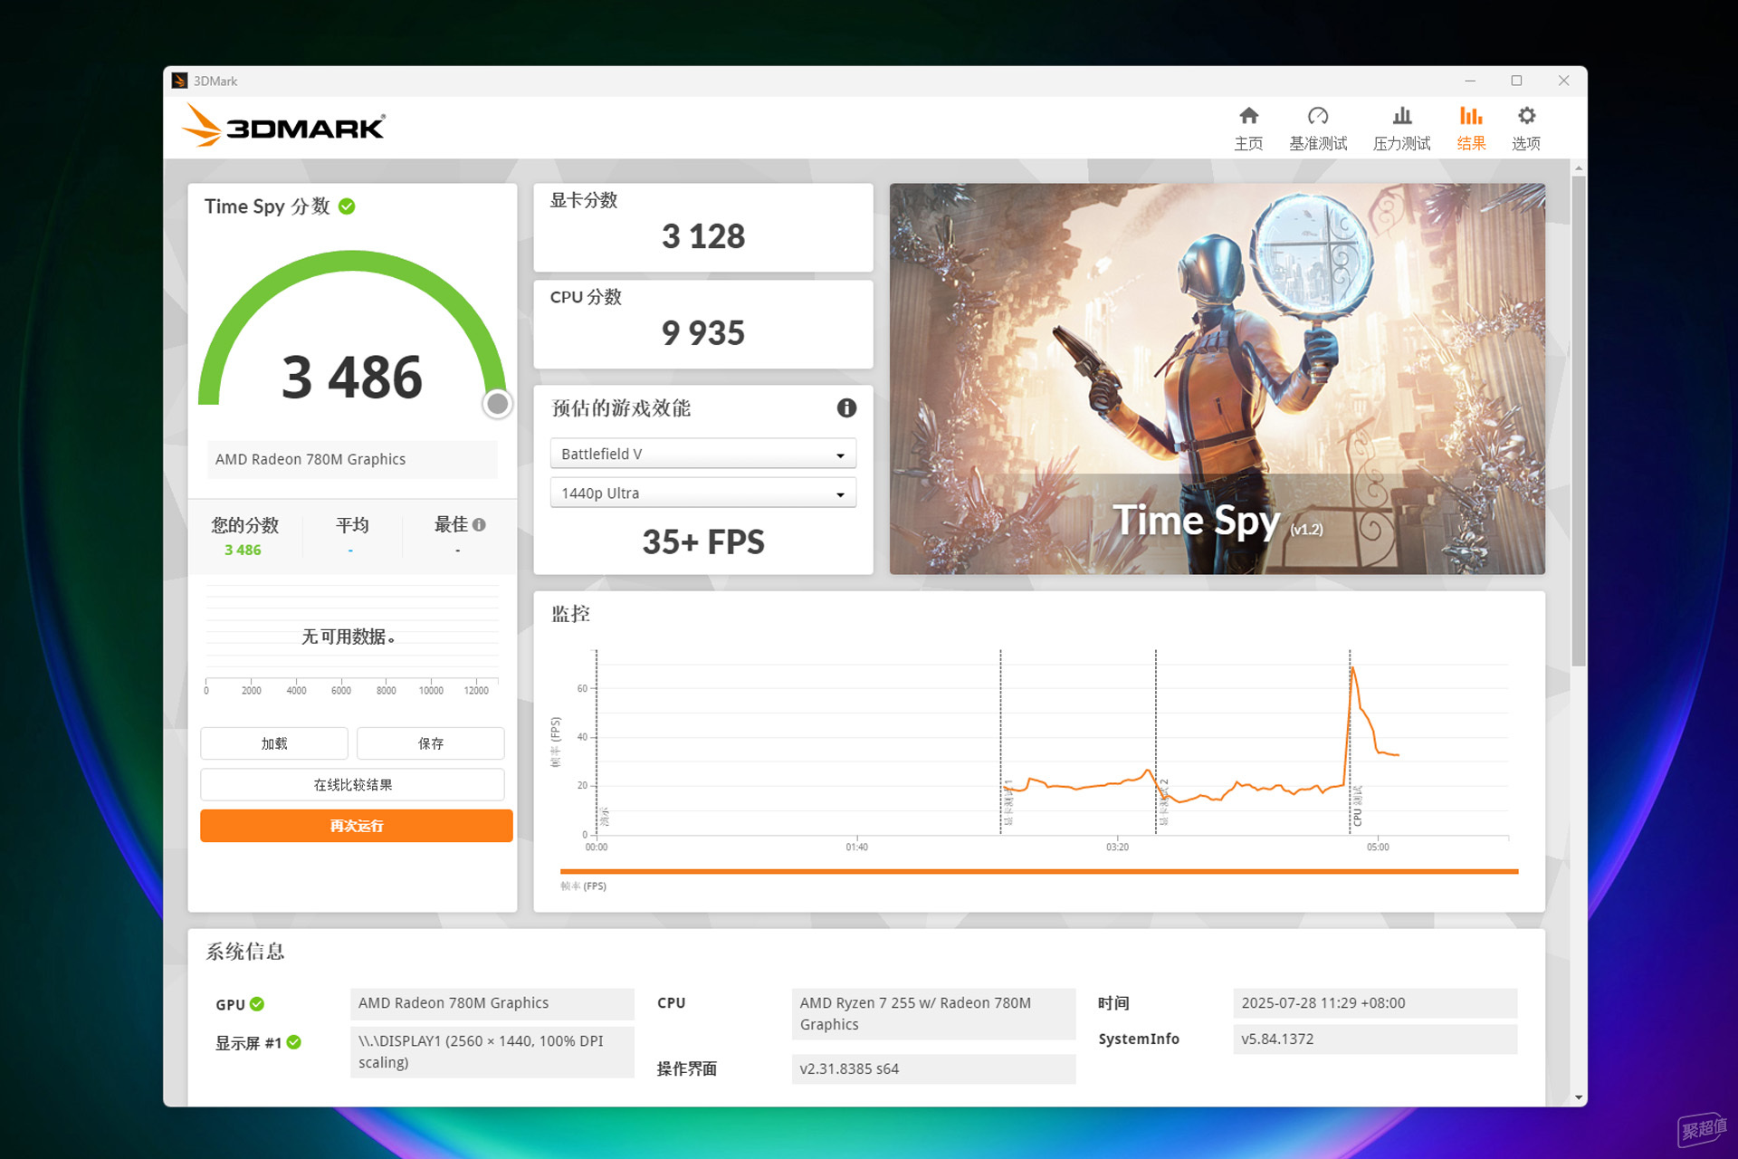This screenshot has width=1738, height=1159.
Task: Click the scrollbar up arrow
Action: (x=1579, y=168)
